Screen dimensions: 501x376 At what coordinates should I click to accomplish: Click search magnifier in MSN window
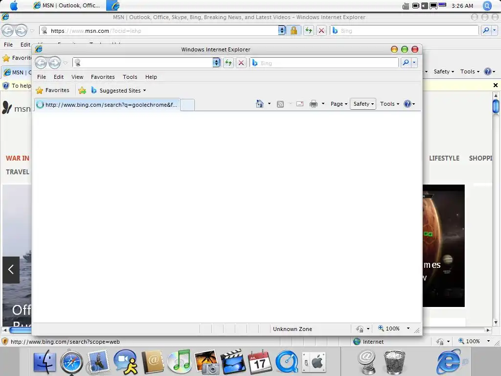(486, 31)
